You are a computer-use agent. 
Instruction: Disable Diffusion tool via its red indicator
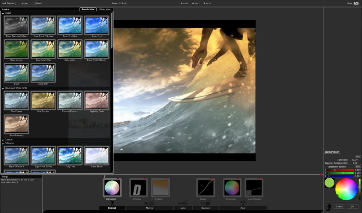145,179
